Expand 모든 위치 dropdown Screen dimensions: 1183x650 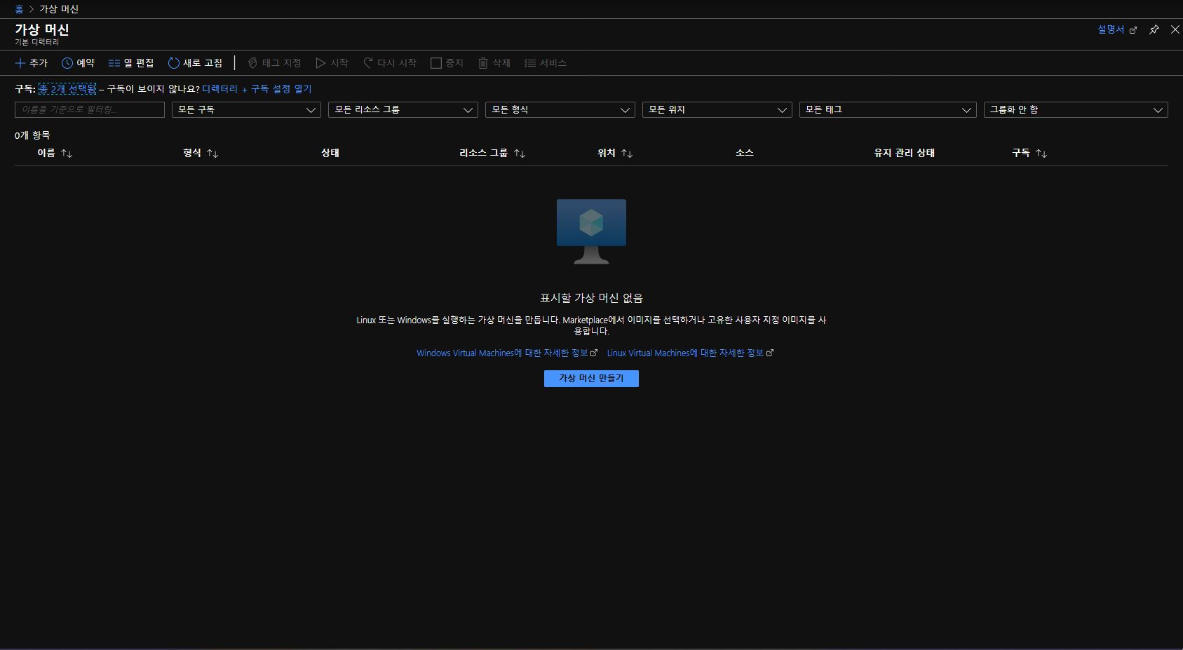[x=717, y=109]
